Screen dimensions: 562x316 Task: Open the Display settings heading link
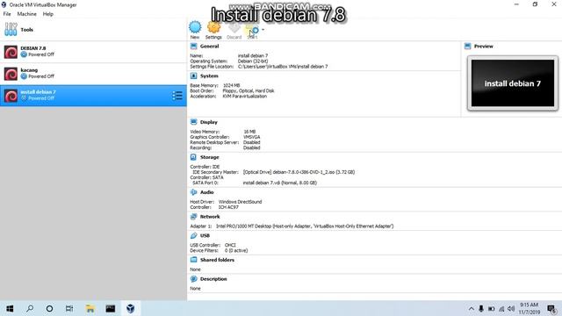209,122
